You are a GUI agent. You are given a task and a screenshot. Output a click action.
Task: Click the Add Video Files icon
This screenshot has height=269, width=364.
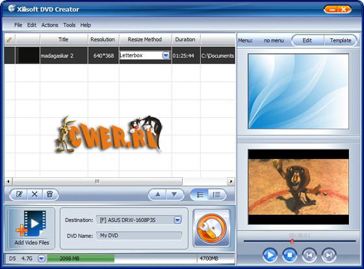[32, 228]
